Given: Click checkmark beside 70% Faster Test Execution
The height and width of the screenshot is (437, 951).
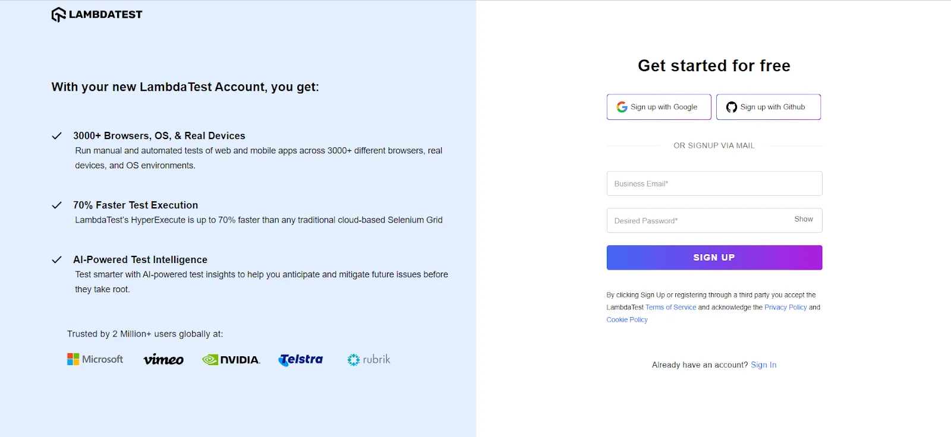Looking at the screenshot, I should pyautogui.click(x=57, y=205).
